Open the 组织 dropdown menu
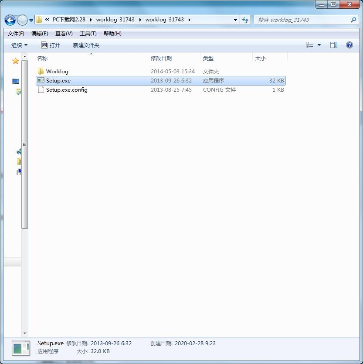The width and height of the screenshot is (363, 364). coord(19,45)
